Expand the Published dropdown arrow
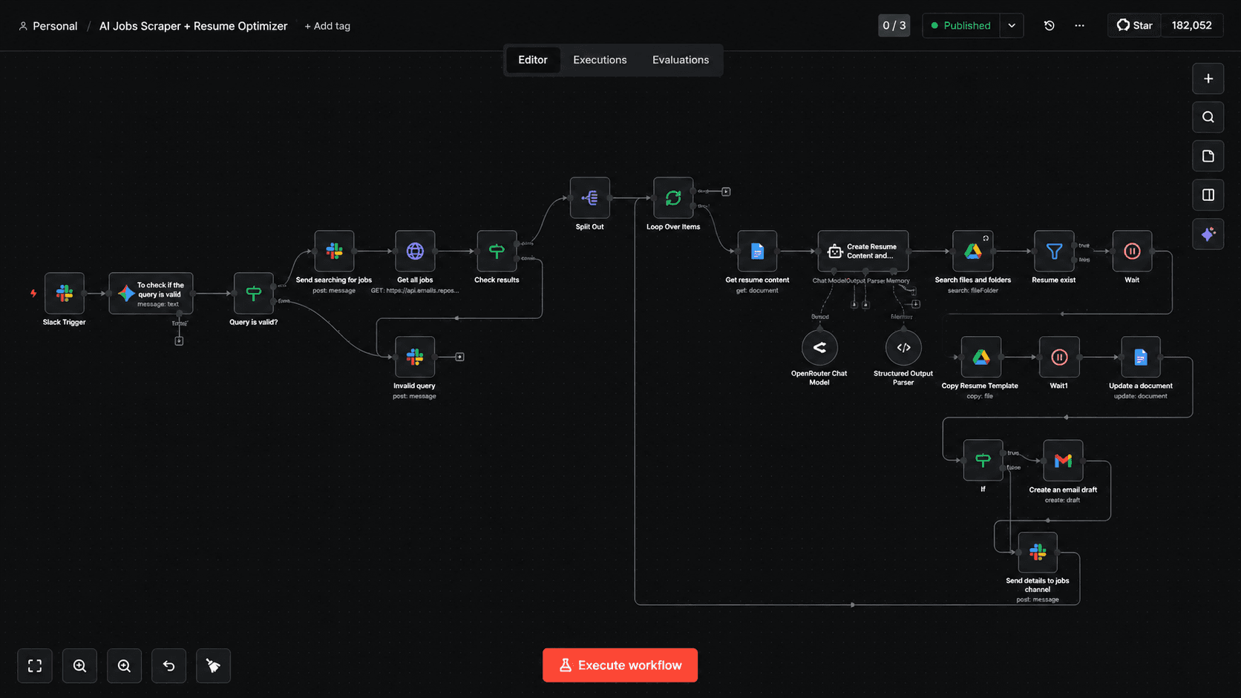1241x698 pixels. (1012, 25)
